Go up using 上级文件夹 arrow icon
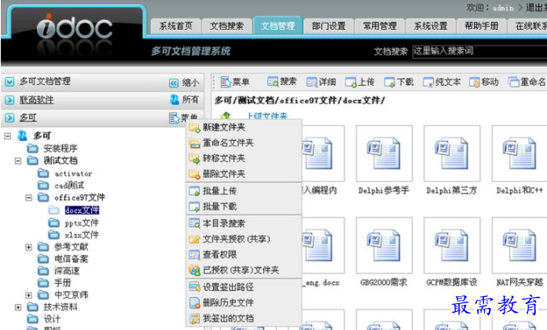The image size is (547, 330). point(226,116)
